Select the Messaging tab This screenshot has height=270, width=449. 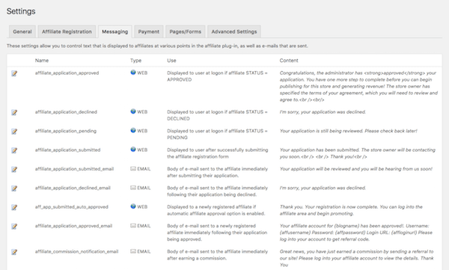[x=114, y=31]
